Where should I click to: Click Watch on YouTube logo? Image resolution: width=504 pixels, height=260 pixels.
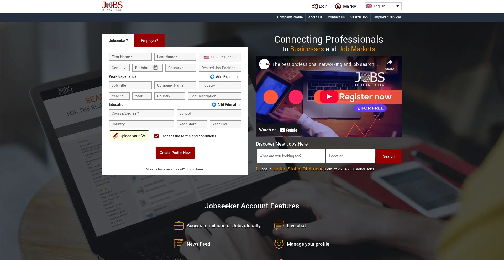(x=288, y=130)
